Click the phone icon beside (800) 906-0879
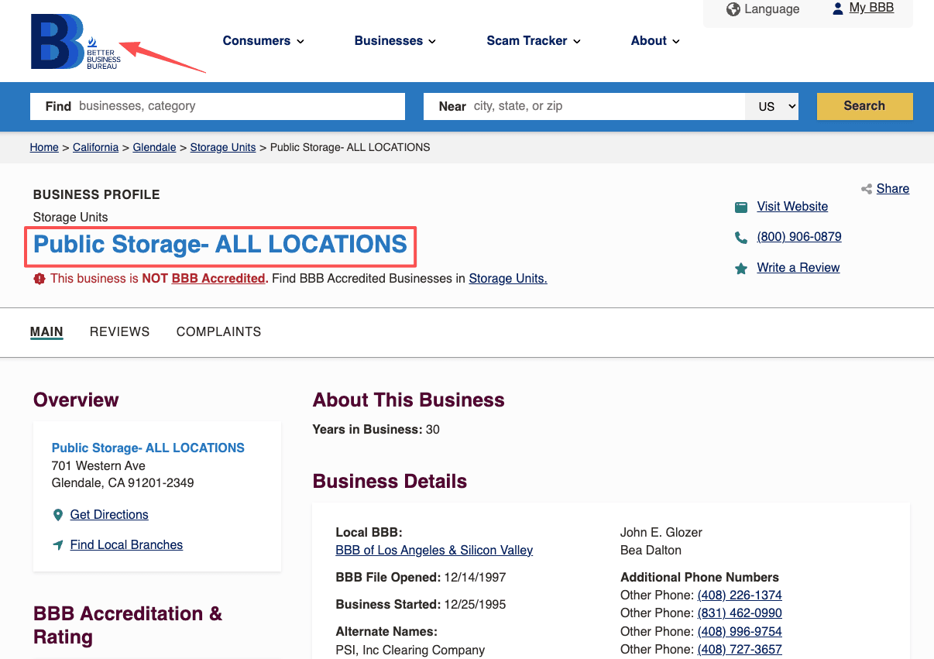Image resolution: width=934 pixels, height=659 pixels. point(741,238)
